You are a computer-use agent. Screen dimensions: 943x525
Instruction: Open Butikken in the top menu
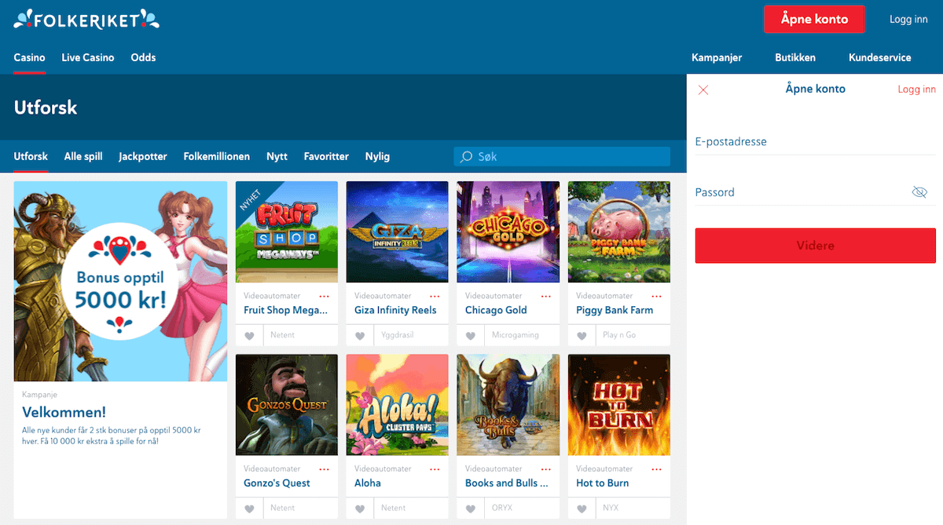point(795,57)
